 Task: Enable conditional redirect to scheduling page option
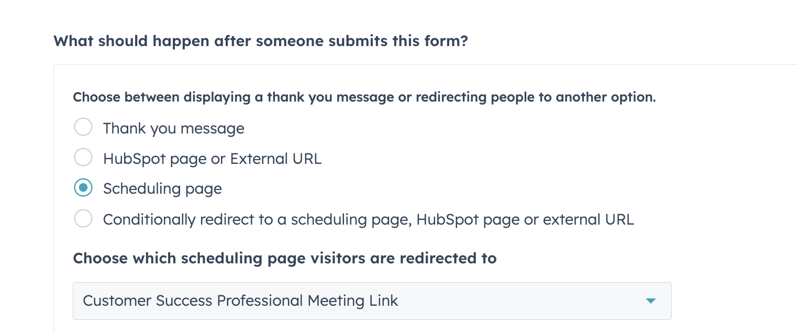click(83, 218)
